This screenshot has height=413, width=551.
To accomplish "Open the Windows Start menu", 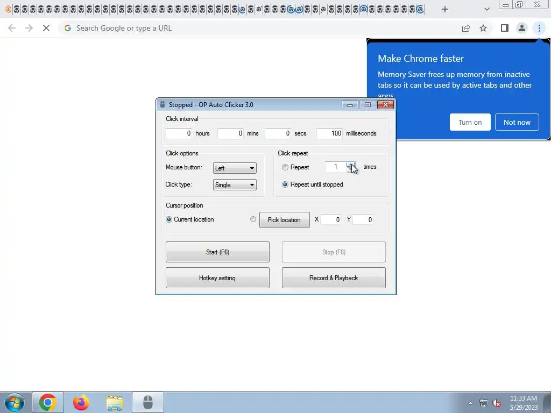I will click(x=14, y=402).
